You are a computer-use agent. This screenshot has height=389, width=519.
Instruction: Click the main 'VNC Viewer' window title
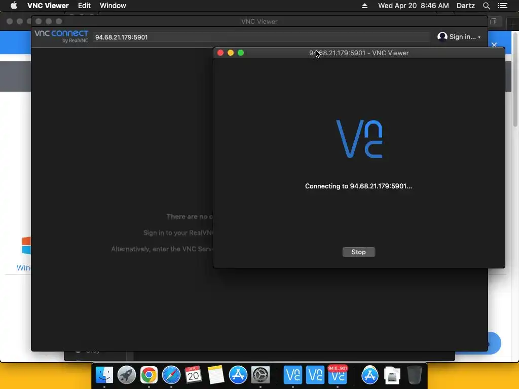pos(259,21)
